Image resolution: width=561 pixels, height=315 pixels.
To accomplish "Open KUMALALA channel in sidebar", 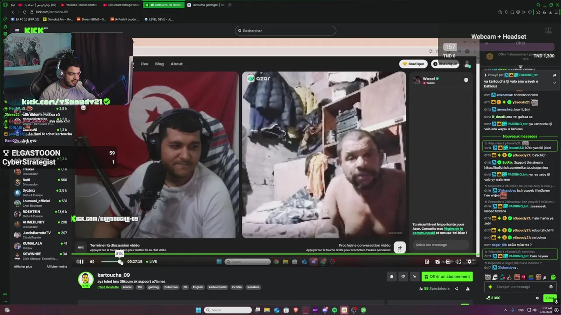I will pyautogui.click(x=40, y=245).
